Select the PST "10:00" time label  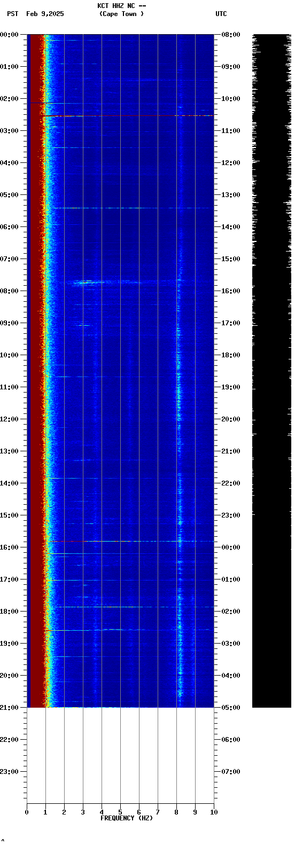10,355
